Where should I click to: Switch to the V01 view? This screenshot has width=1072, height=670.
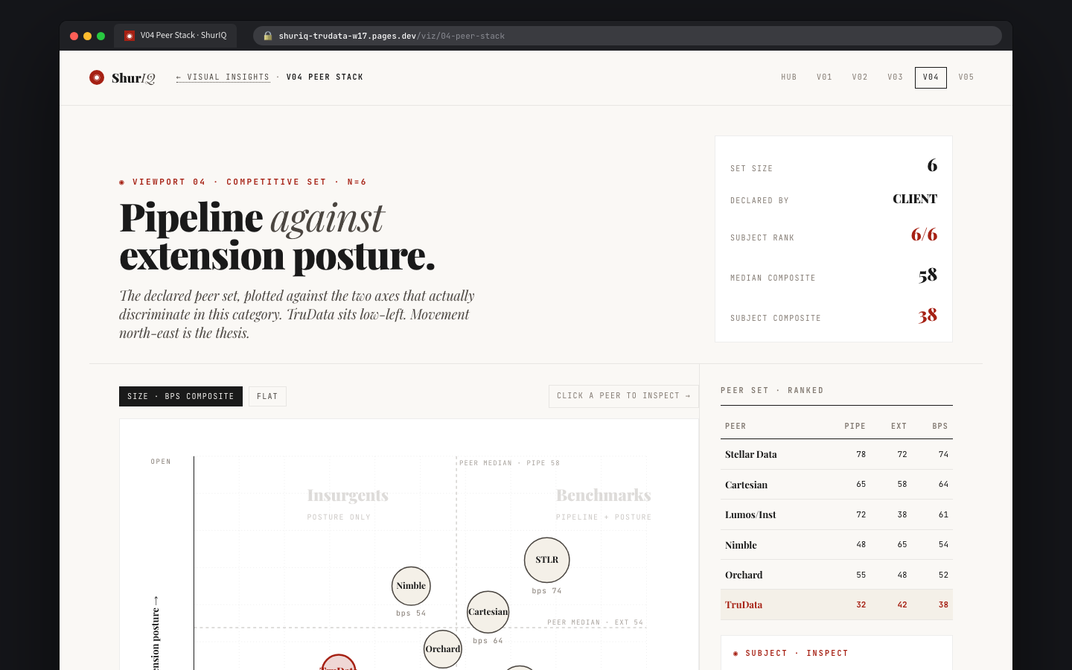(x=824, y=77)
